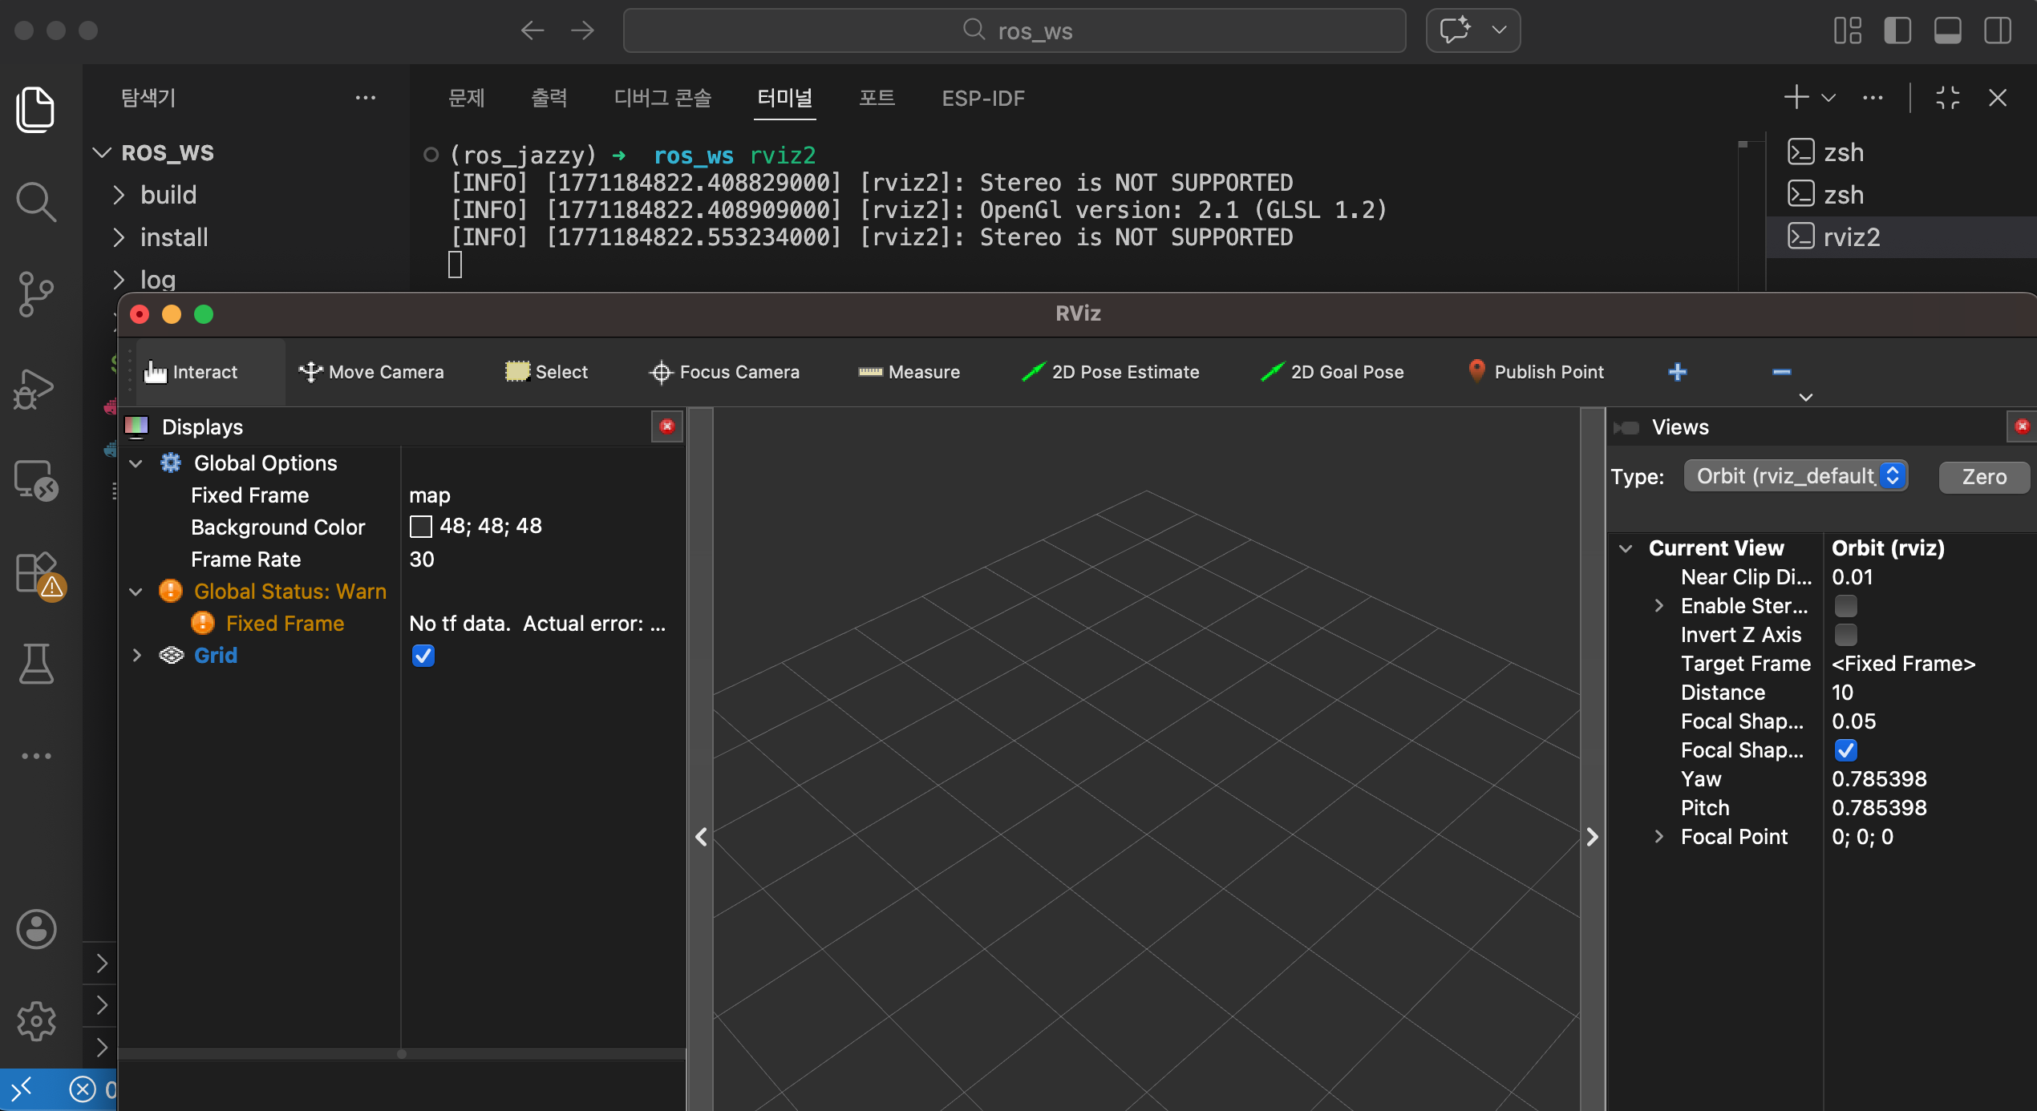Expand Enable Stereo Rendering row
Image resolution: width=2037 pixels, height=1111 pixels.
tap(1659, 606)
